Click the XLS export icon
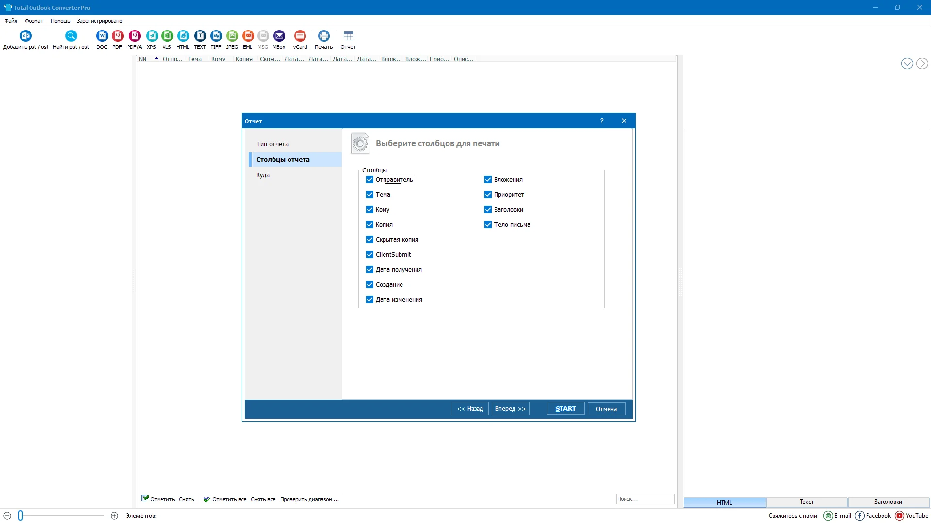931x523 pixels. tap(167, 36)
